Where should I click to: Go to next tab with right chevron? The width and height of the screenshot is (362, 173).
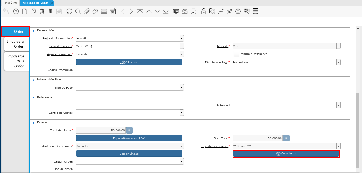pyautogui.click(x=131, y=11)
